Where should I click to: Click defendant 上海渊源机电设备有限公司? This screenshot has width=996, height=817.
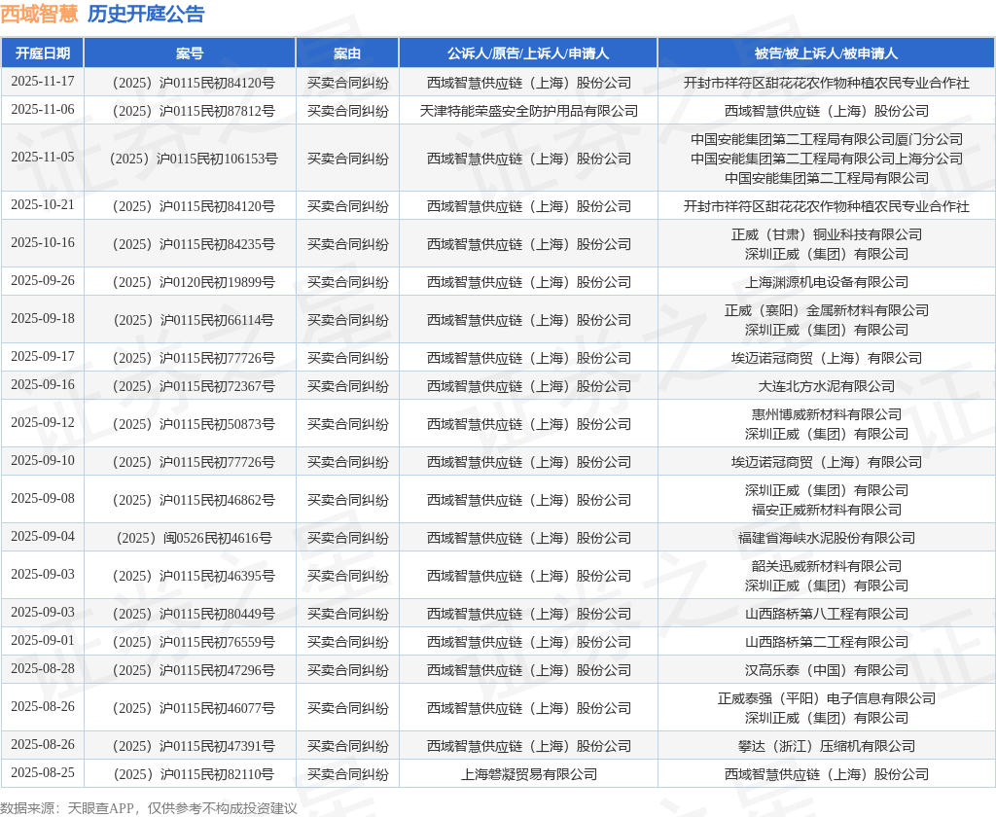coord(827,282)
